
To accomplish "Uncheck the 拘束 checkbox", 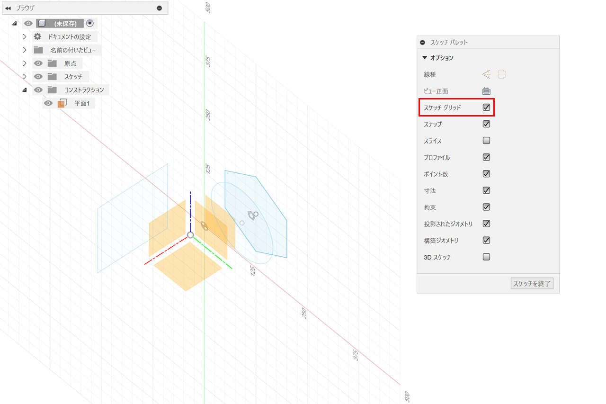I will pyautogui.click(x=486, y=207).
